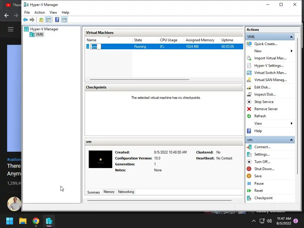The width and height of the screenshot is (304, 228).
Task: Click the Checkpoint icon
Action: (249, 198)
